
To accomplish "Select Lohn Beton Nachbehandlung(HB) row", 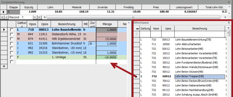I will click(x=194, y=90).
